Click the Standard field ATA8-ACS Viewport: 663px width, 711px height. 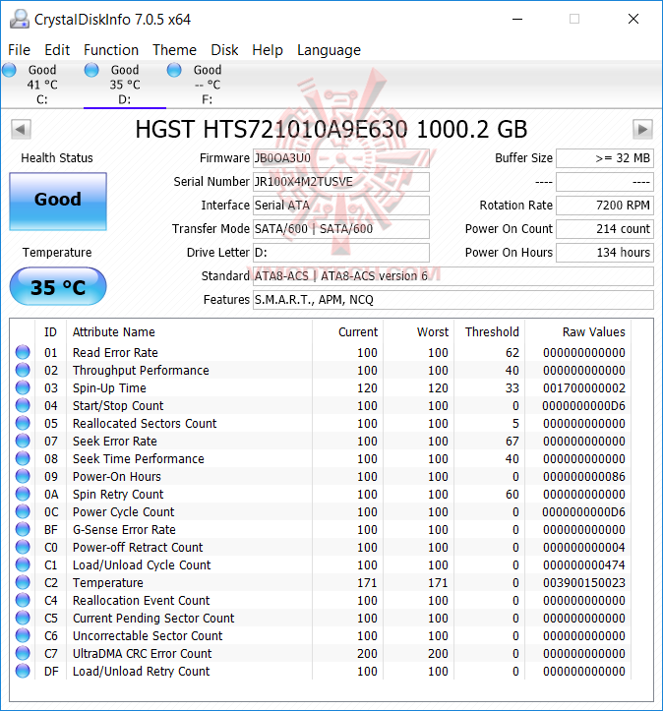click(453, 275)
